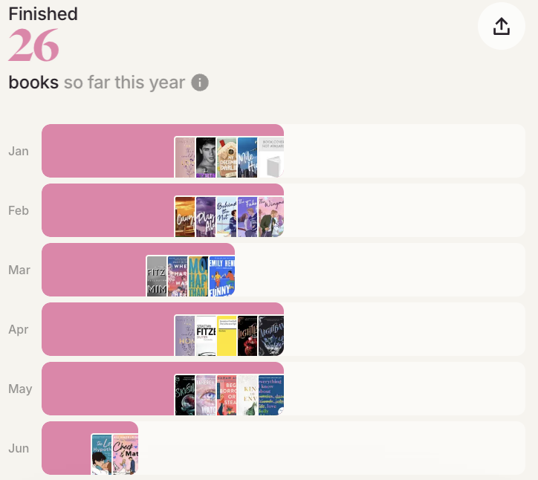Open 'Check & Mate' book cover

tap(125, 454)
